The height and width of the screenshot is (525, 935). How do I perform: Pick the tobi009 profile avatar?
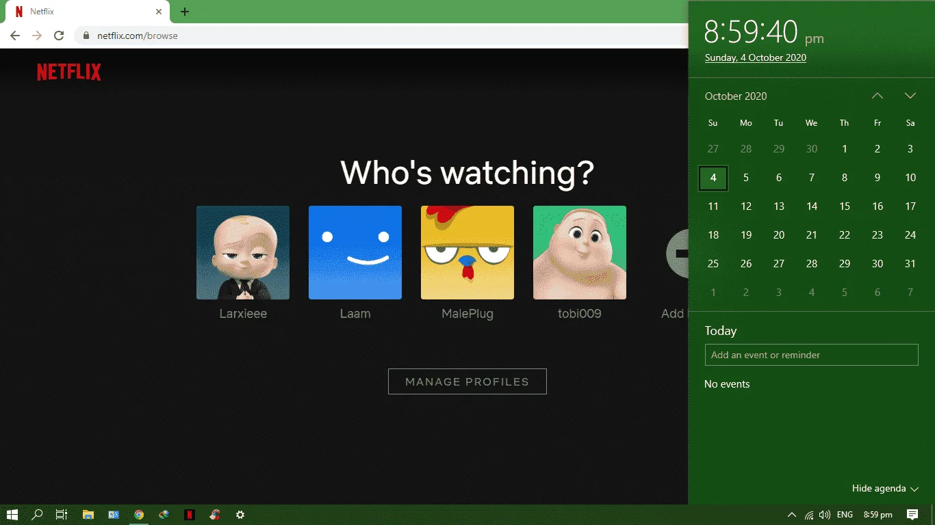(580, 252)
